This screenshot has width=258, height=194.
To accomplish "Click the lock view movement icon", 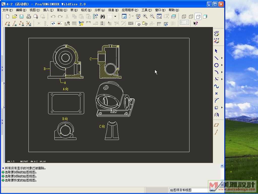I will tap(67, 23).
